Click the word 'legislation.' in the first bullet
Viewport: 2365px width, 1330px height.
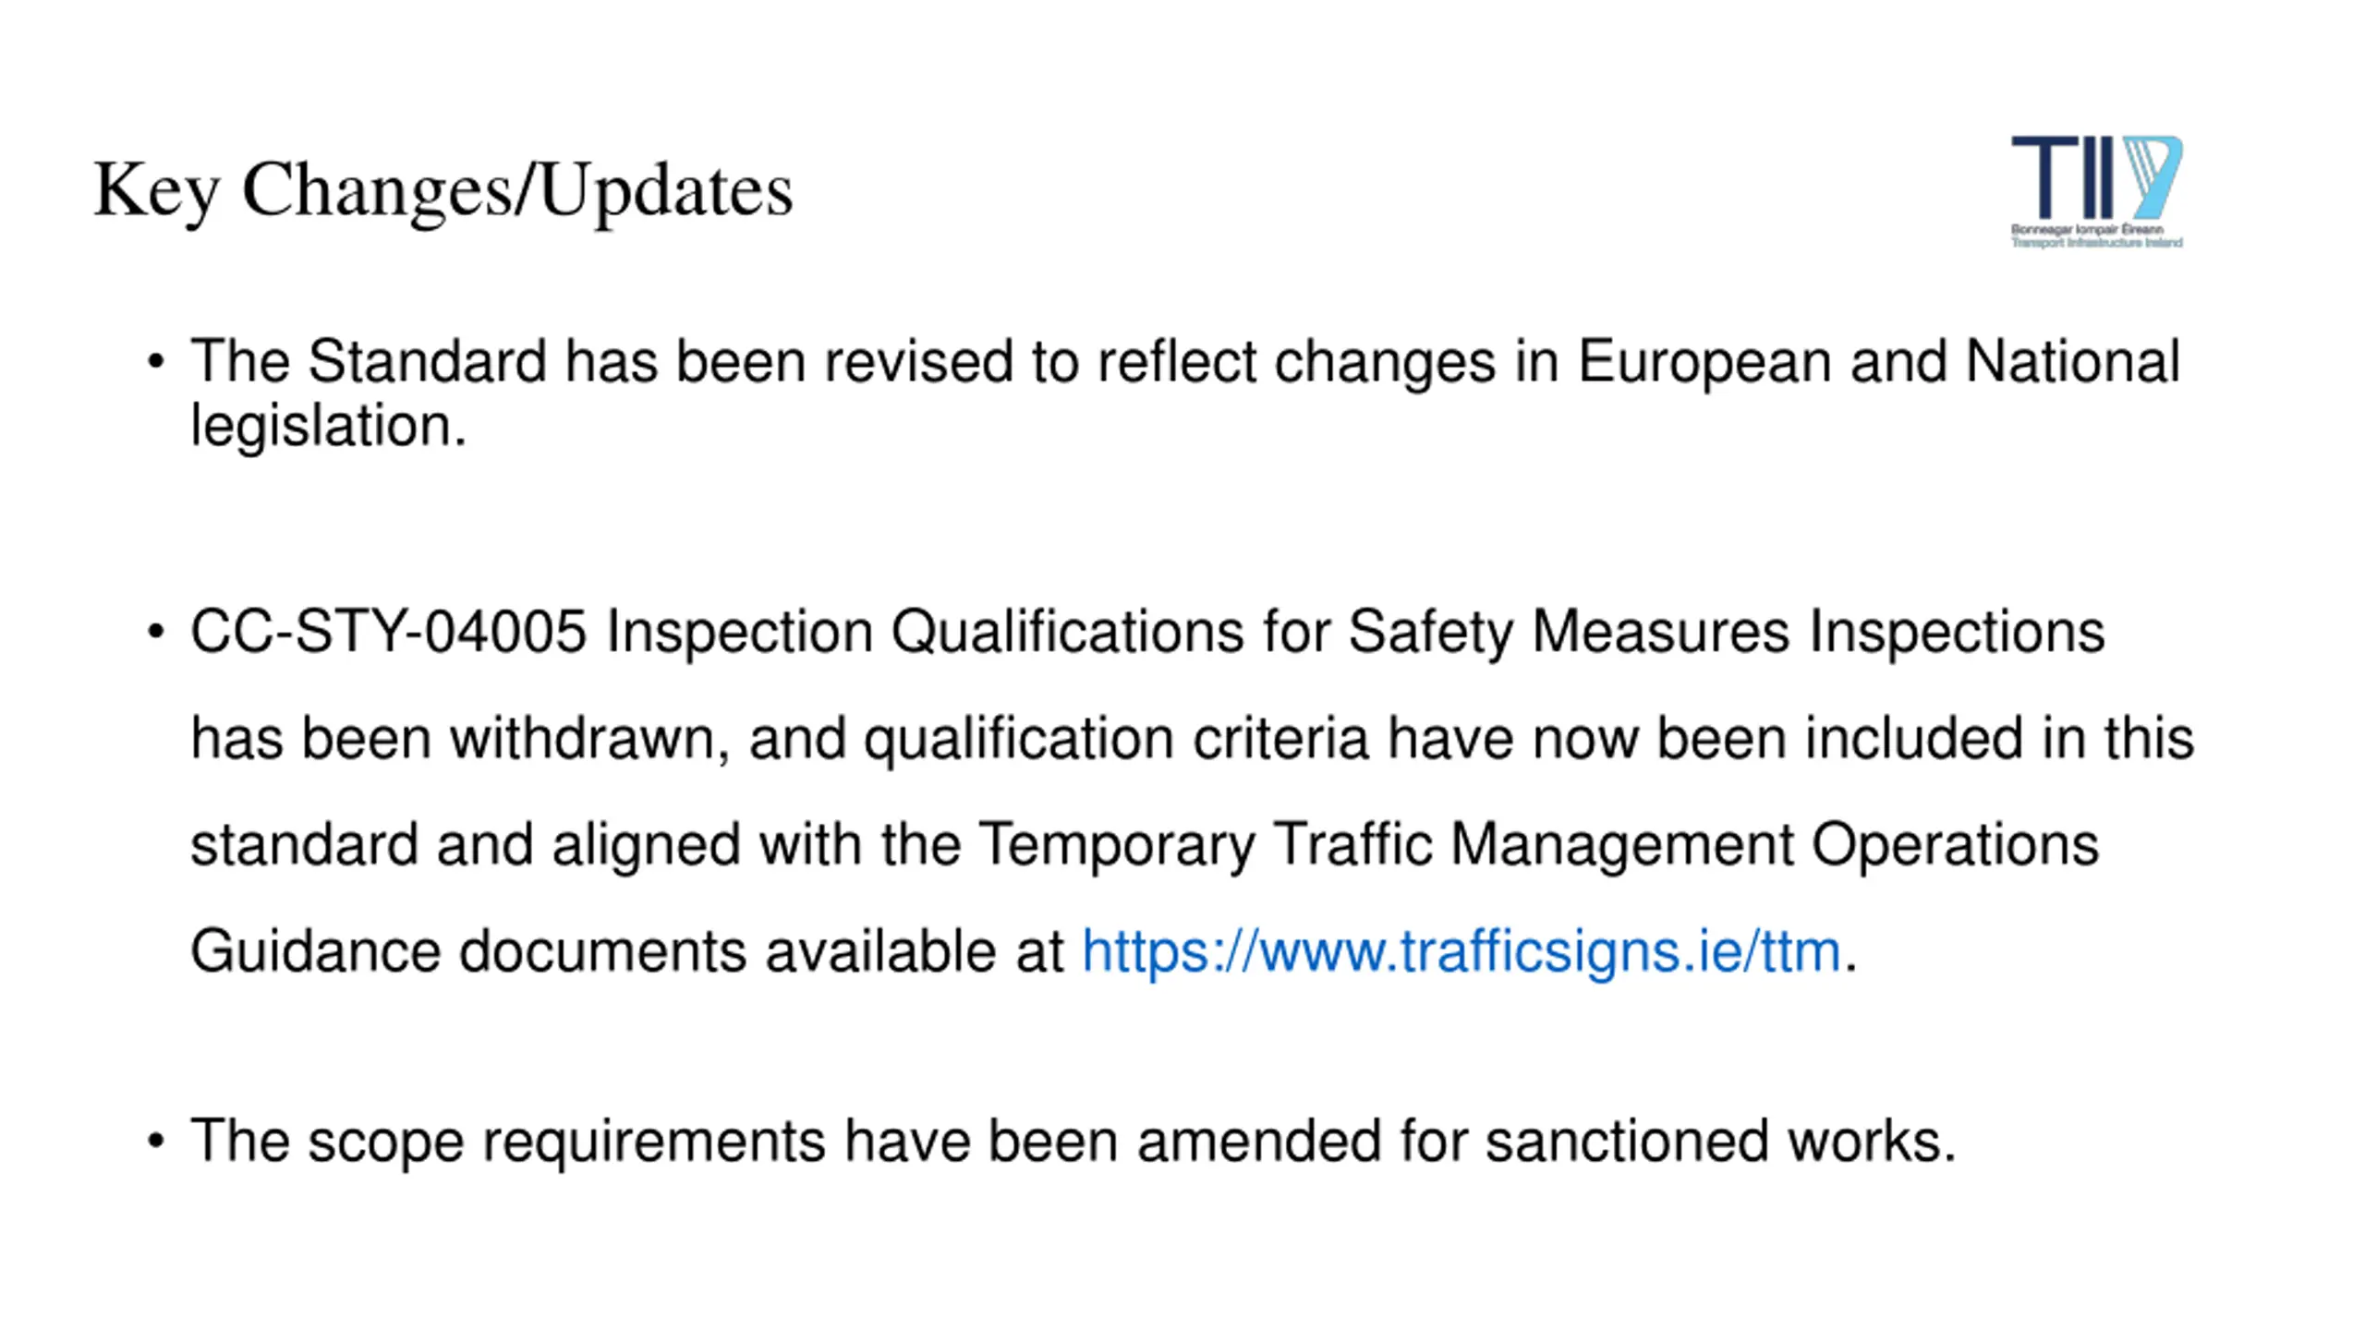(x=329, y=427)
